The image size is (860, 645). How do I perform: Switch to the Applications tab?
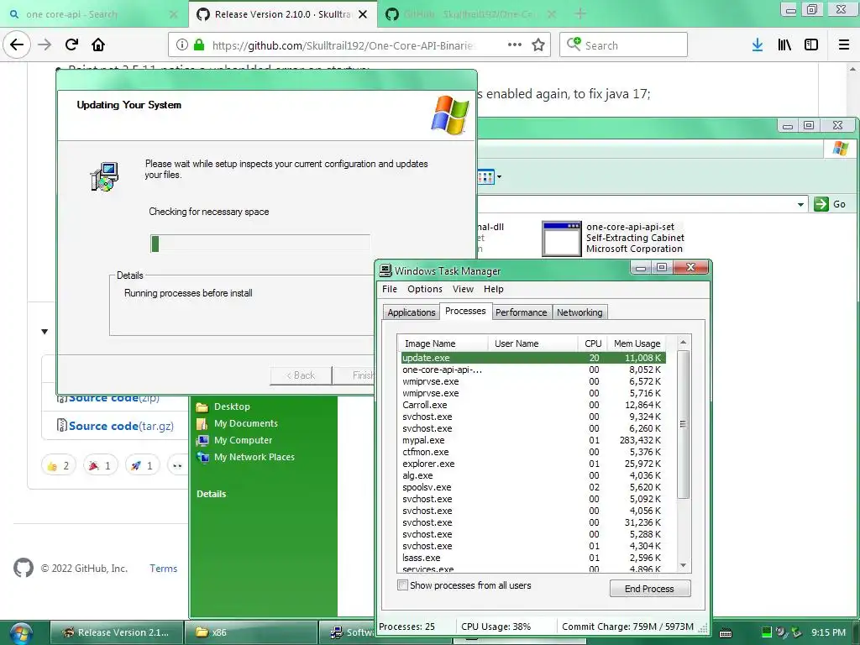[x=412, y=312]
